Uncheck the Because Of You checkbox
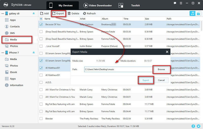This screenshot has width=203, height=129. click(x=41, y=24)
